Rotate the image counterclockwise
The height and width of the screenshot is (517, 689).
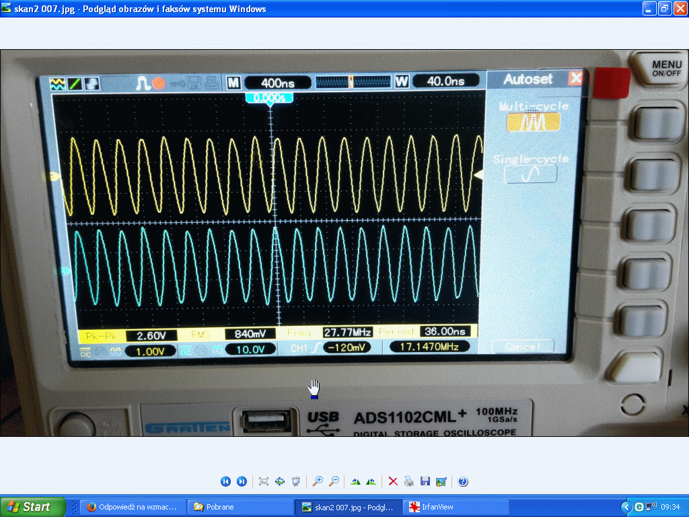point(371,481)
